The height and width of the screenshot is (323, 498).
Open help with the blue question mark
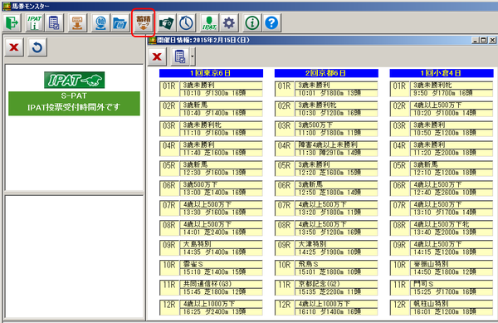click(271, 23)
